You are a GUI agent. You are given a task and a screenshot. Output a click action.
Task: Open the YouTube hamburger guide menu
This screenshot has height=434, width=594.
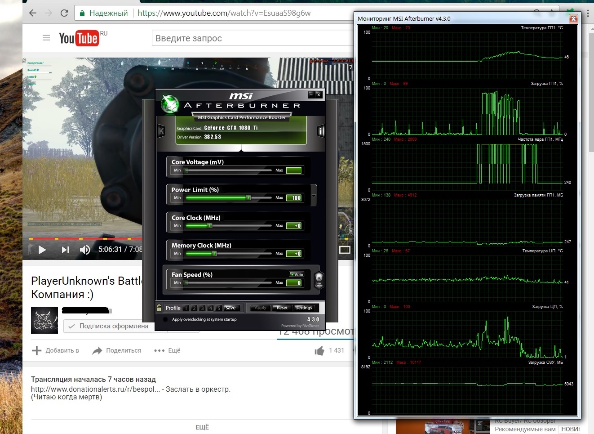click(x=46, y=38)
